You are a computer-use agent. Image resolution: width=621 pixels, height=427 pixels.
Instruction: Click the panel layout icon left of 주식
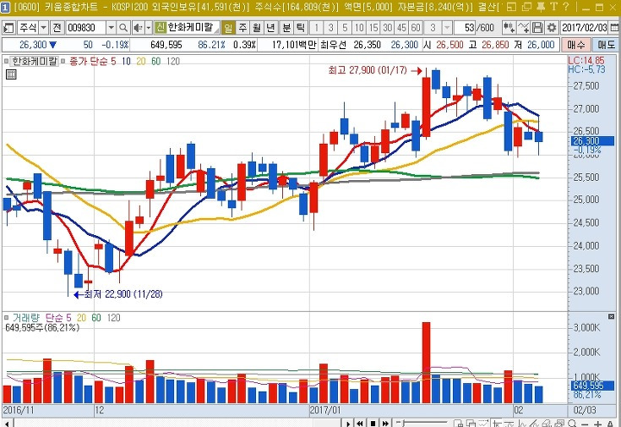pyautogui.click(x=8, y=28)
